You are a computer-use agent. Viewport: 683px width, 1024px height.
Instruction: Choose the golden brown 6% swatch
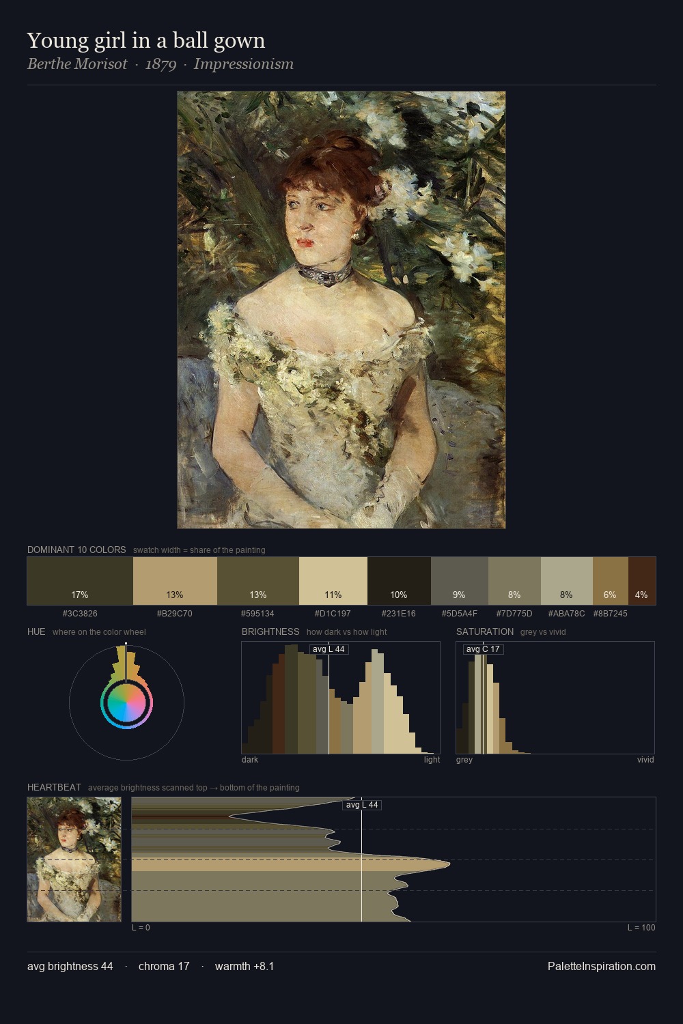click(611, 581)
